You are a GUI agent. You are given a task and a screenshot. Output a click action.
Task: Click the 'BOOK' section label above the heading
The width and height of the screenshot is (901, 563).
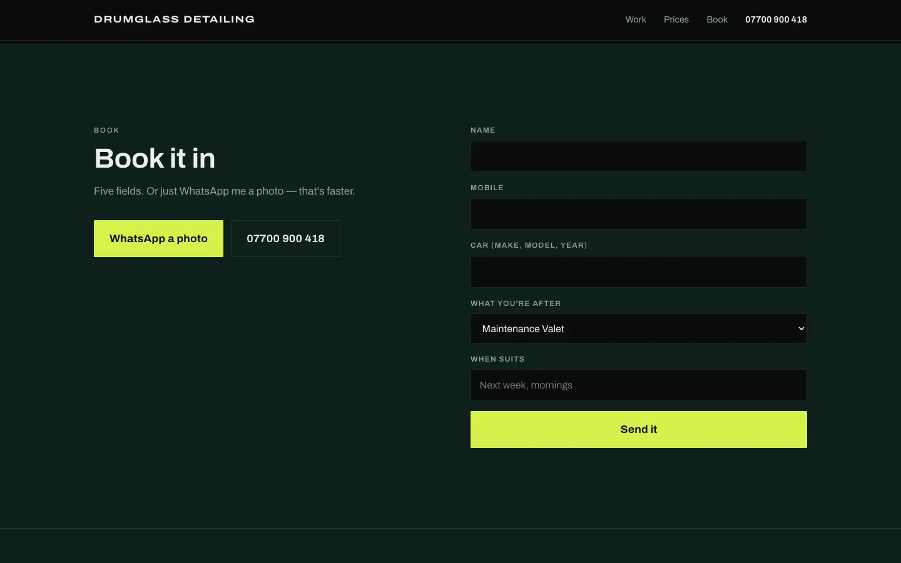click(x=106, y=130)
